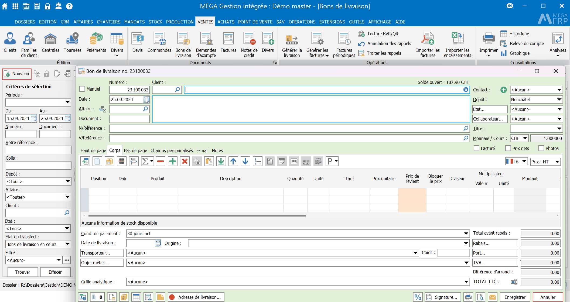The height and width of the screenshot is (302, 570).
Task: Open the OUTILS menu
Action: pos(356,22)
